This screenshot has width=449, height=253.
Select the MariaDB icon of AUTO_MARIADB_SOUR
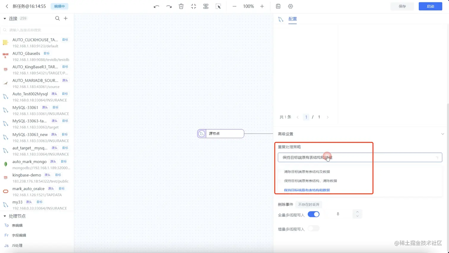5,83
